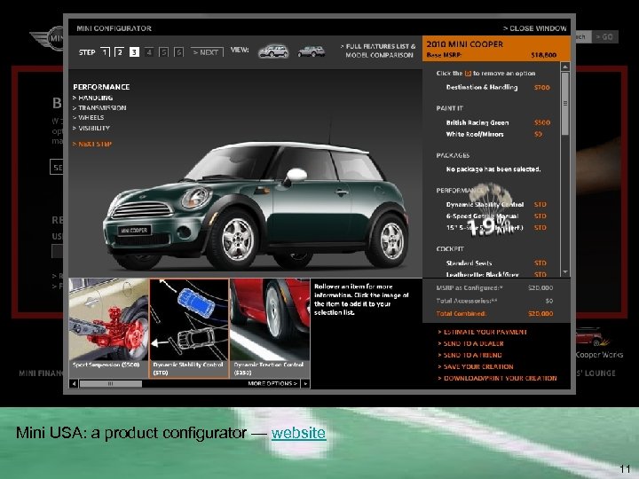Click the 2010 MINI COOPER orange header
Image resolution: width=639 pixels, height=479 pixels.
(x=496, y=49)
